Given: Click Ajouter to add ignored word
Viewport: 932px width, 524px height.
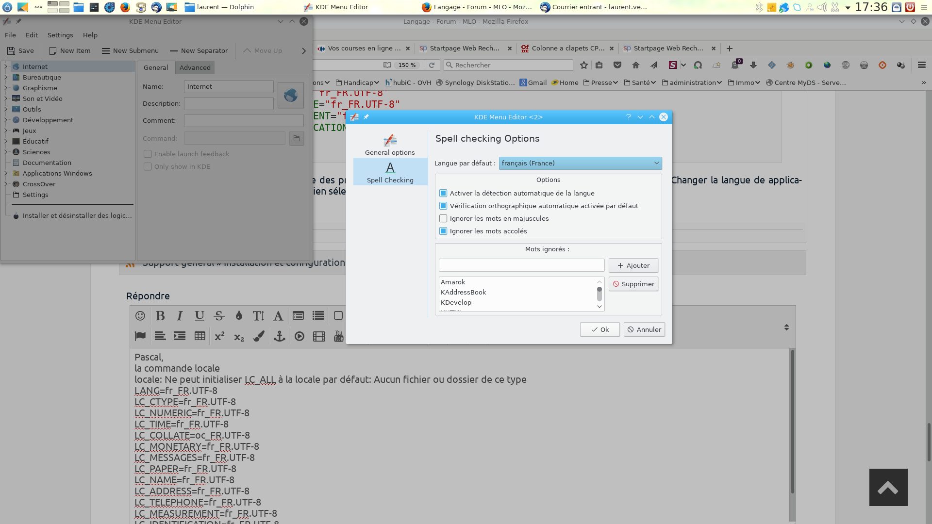Looking at the screenshot, I should pos(633,265).
